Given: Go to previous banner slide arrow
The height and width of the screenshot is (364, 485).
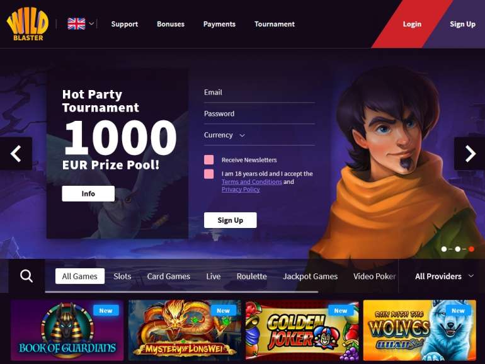Looking at the screenshot, I should tap(16, 154).
